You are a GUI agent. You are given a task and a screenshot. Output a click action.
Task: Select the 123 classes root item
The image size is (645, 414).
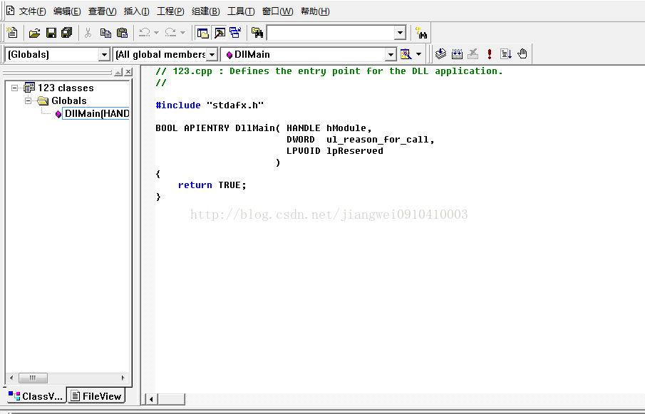coord(66,88)
